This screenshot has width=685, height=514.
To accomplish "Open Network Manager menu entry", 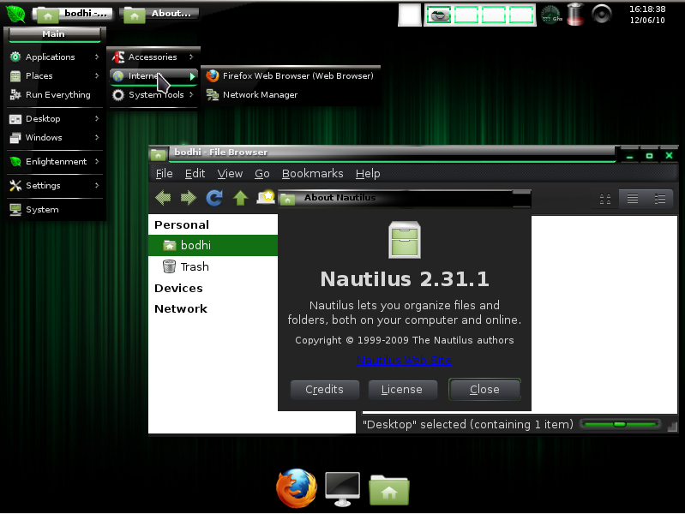I will tap(290, 95).
